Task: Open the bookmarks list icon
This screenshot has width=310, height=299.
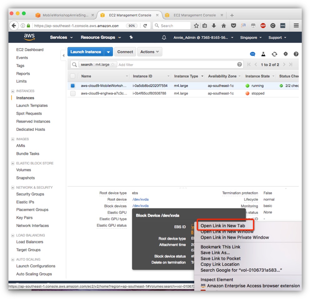Action: click(x=205, y=26)
